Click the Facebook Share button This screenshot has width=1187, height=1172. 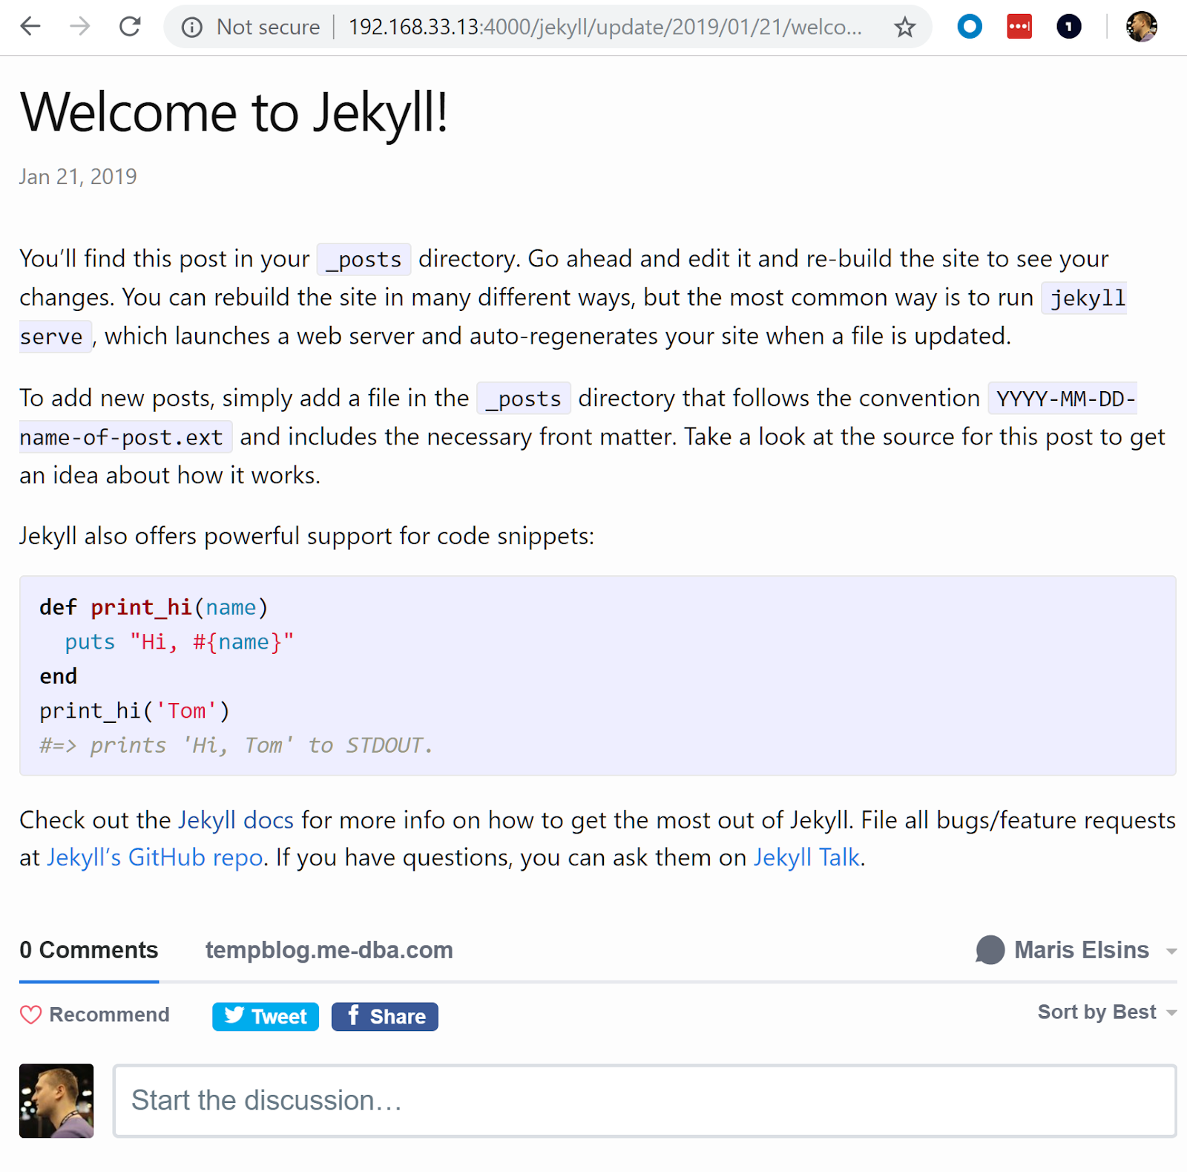384,1016
